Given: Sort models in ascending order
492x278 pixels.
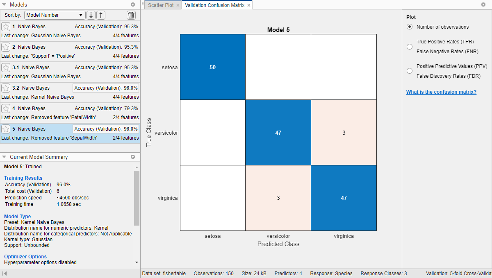Looking at the screenshot, I should point(100,15).
